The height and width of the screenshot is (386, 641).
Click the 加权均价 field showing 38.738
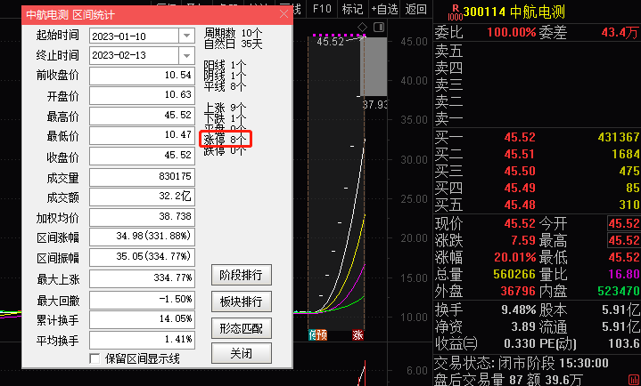pyautogui.click(x=142, y=217)
